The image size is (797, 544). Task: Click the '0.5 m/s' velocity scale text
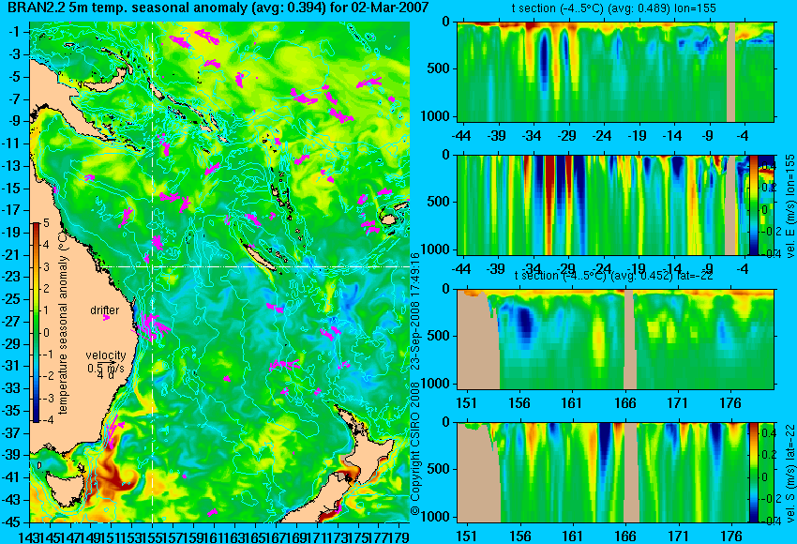[x=106, y=368]
